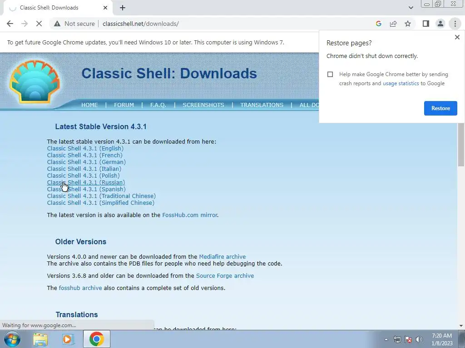Open the FossHub.com mirror link

[190, 215]
